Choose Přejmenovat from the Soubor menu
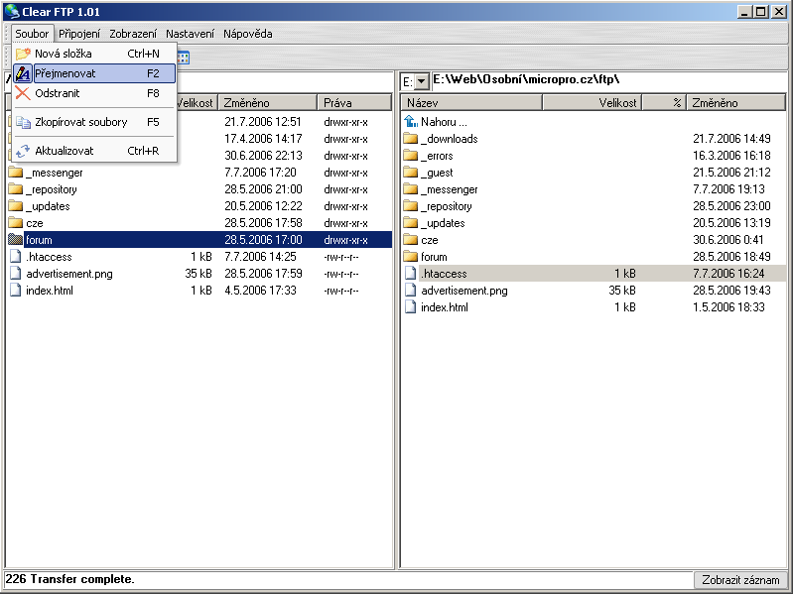This screenshot has width=793, height=594. click(66, 73)
